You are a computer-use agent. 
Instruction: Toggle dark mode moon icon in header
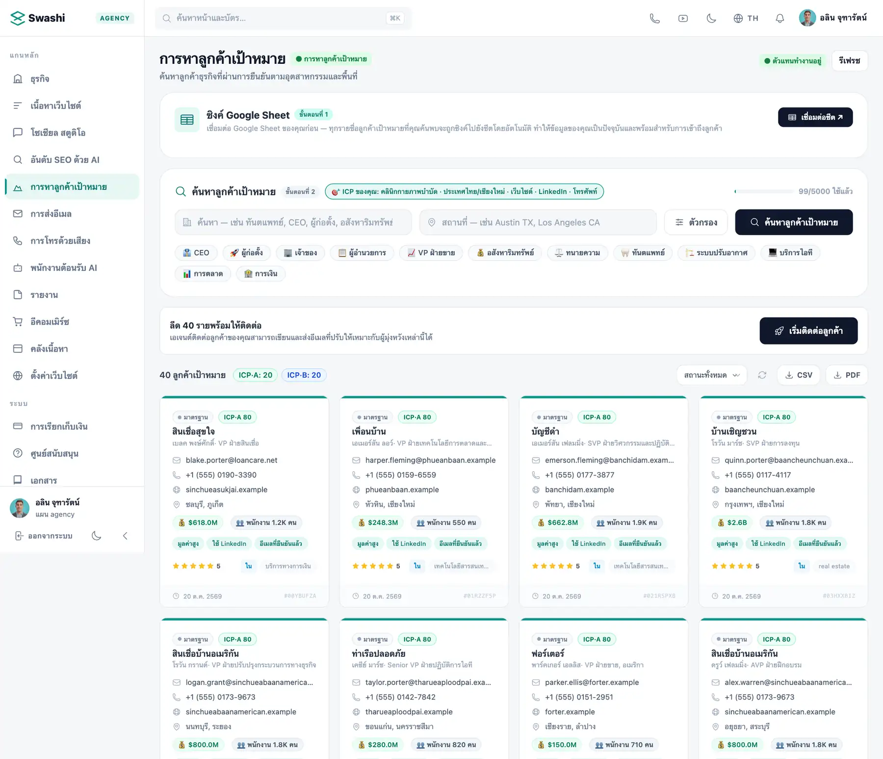(711, 18)
